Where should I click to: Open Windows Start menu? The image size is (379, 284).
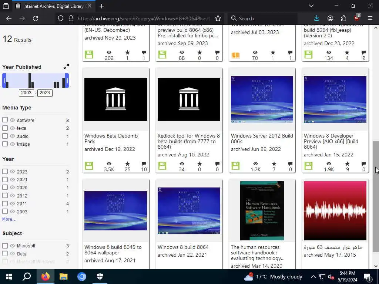click(x=9, y=277)
